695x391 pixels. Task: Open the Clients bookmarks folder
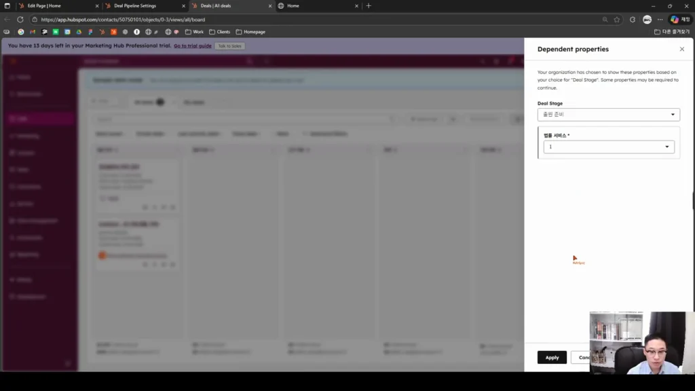pos(219,32)
